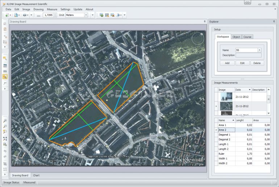Select the horizontal length line tool
Screen dimensions: 279x187
[x=5, y=71]
